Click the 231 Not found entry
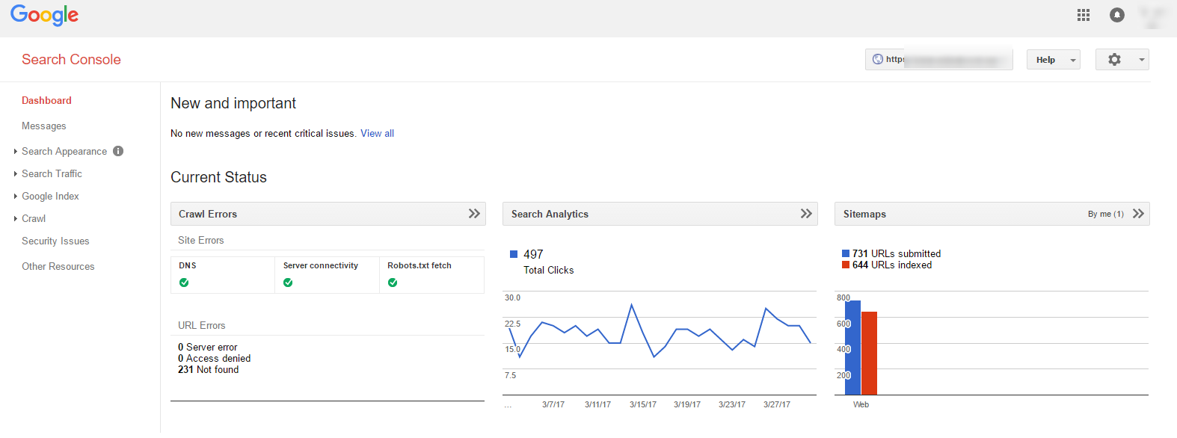 point(209,369)
